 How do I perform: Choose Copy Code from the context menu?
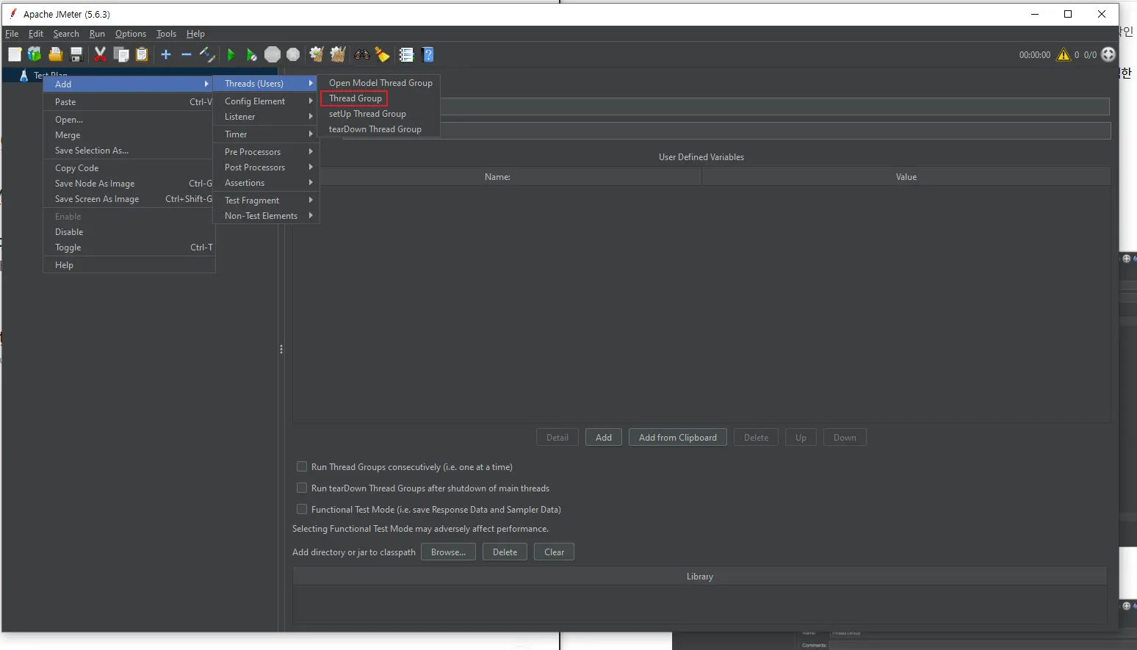(129, 168)
